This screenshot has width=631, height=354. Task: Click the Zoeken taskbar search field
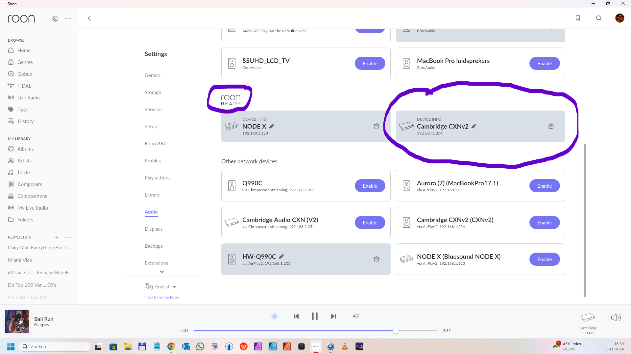(55, 346)
